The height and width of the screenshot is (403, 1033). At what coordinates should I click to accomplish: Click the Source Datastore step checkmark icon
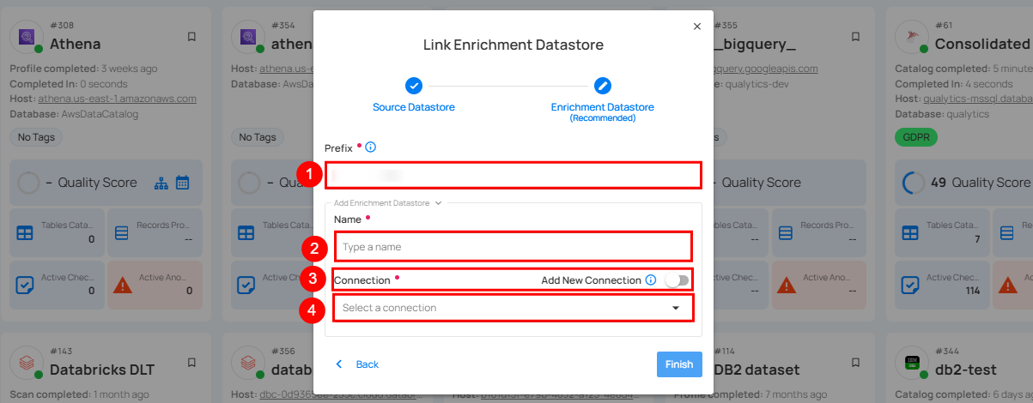pyautogui.click(x=414, y=85)
